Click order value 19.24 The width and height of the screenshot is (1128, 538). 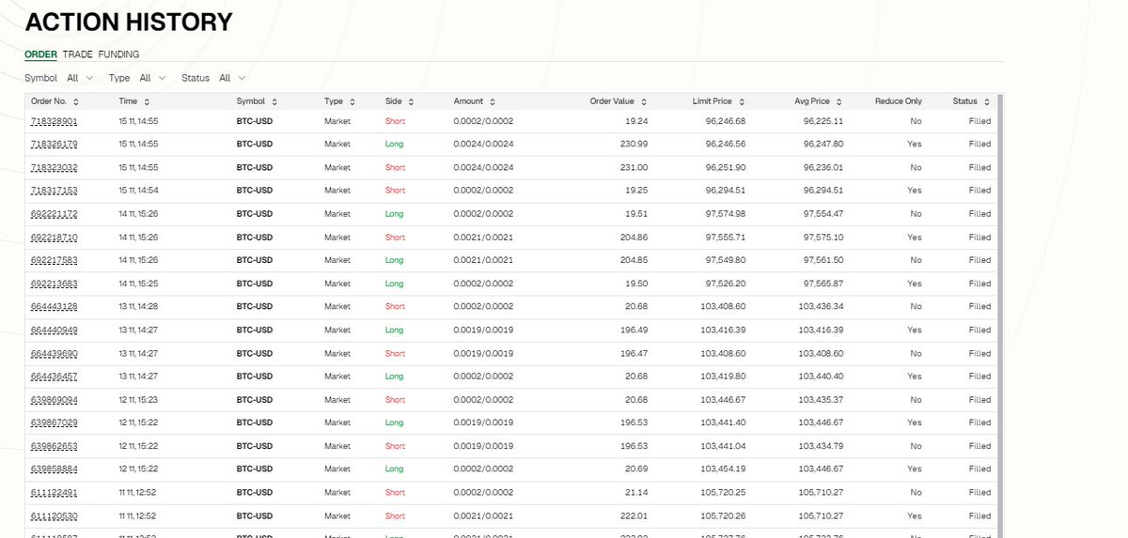click(637, 121)
